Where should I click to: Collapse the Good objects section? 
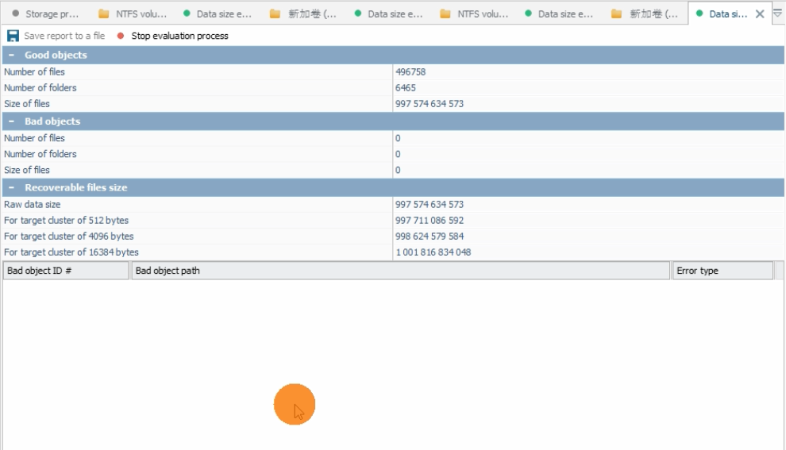pos(11,55)
